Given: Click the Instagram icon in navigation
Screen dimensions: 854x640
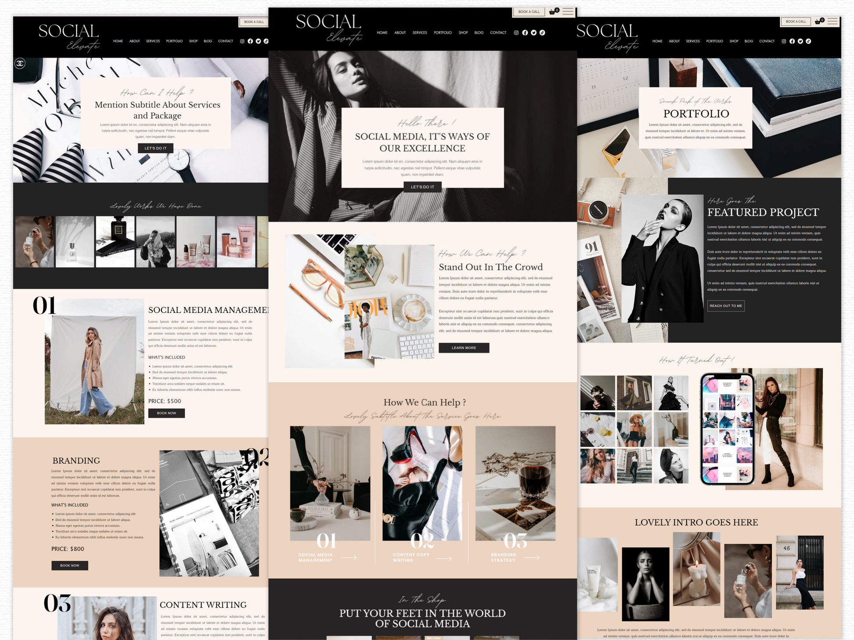Looking at the screenshot, I should pyautogui.click(x=515, y=33).
